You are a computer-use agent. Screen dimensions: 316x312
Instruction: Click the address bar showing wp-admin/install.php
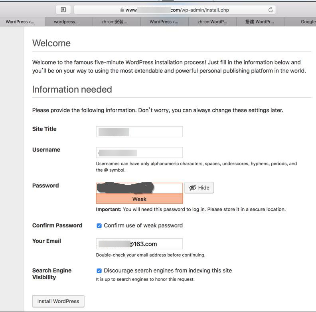click(175, 10)
